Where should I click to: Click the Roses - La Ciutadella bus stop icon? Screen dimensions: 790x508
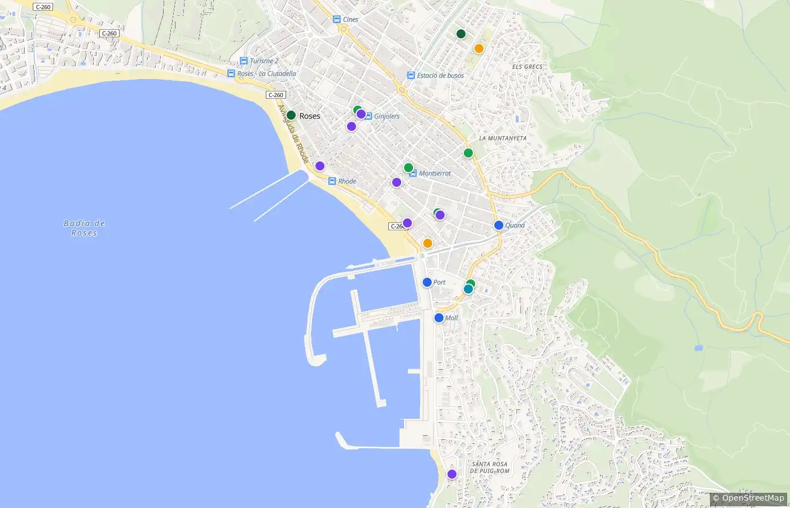[x=231, y=73]
